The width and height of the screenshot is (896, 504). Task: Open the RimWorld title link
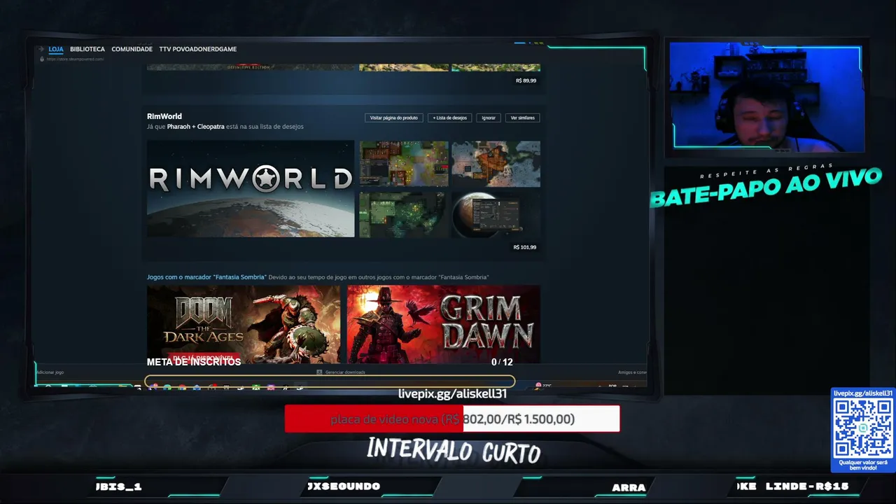164,117
